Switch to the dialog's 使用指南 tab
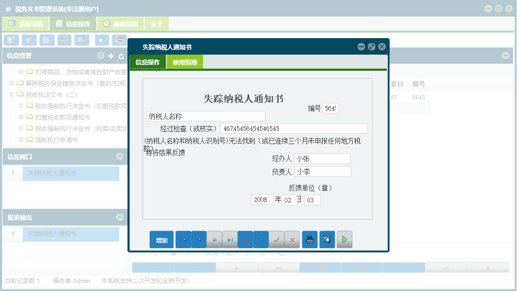Image resolution: width=517 pixels, height=291 pixels. point(185,62)
